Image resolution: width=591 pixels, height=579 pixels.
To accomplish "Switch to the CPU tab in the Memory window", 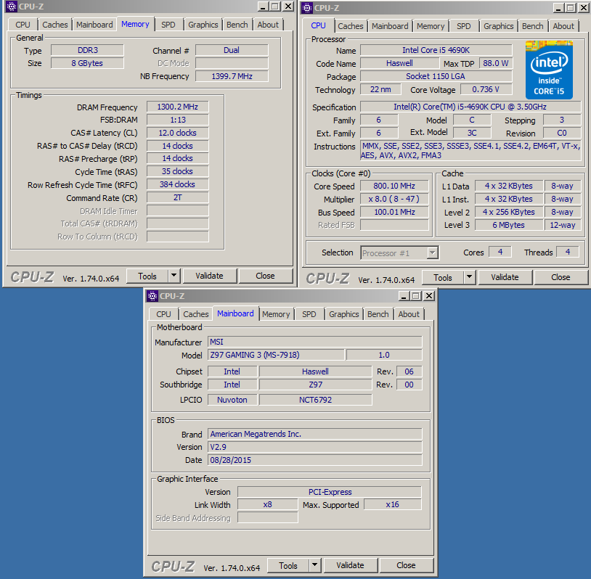I will (x=23, y=25).
